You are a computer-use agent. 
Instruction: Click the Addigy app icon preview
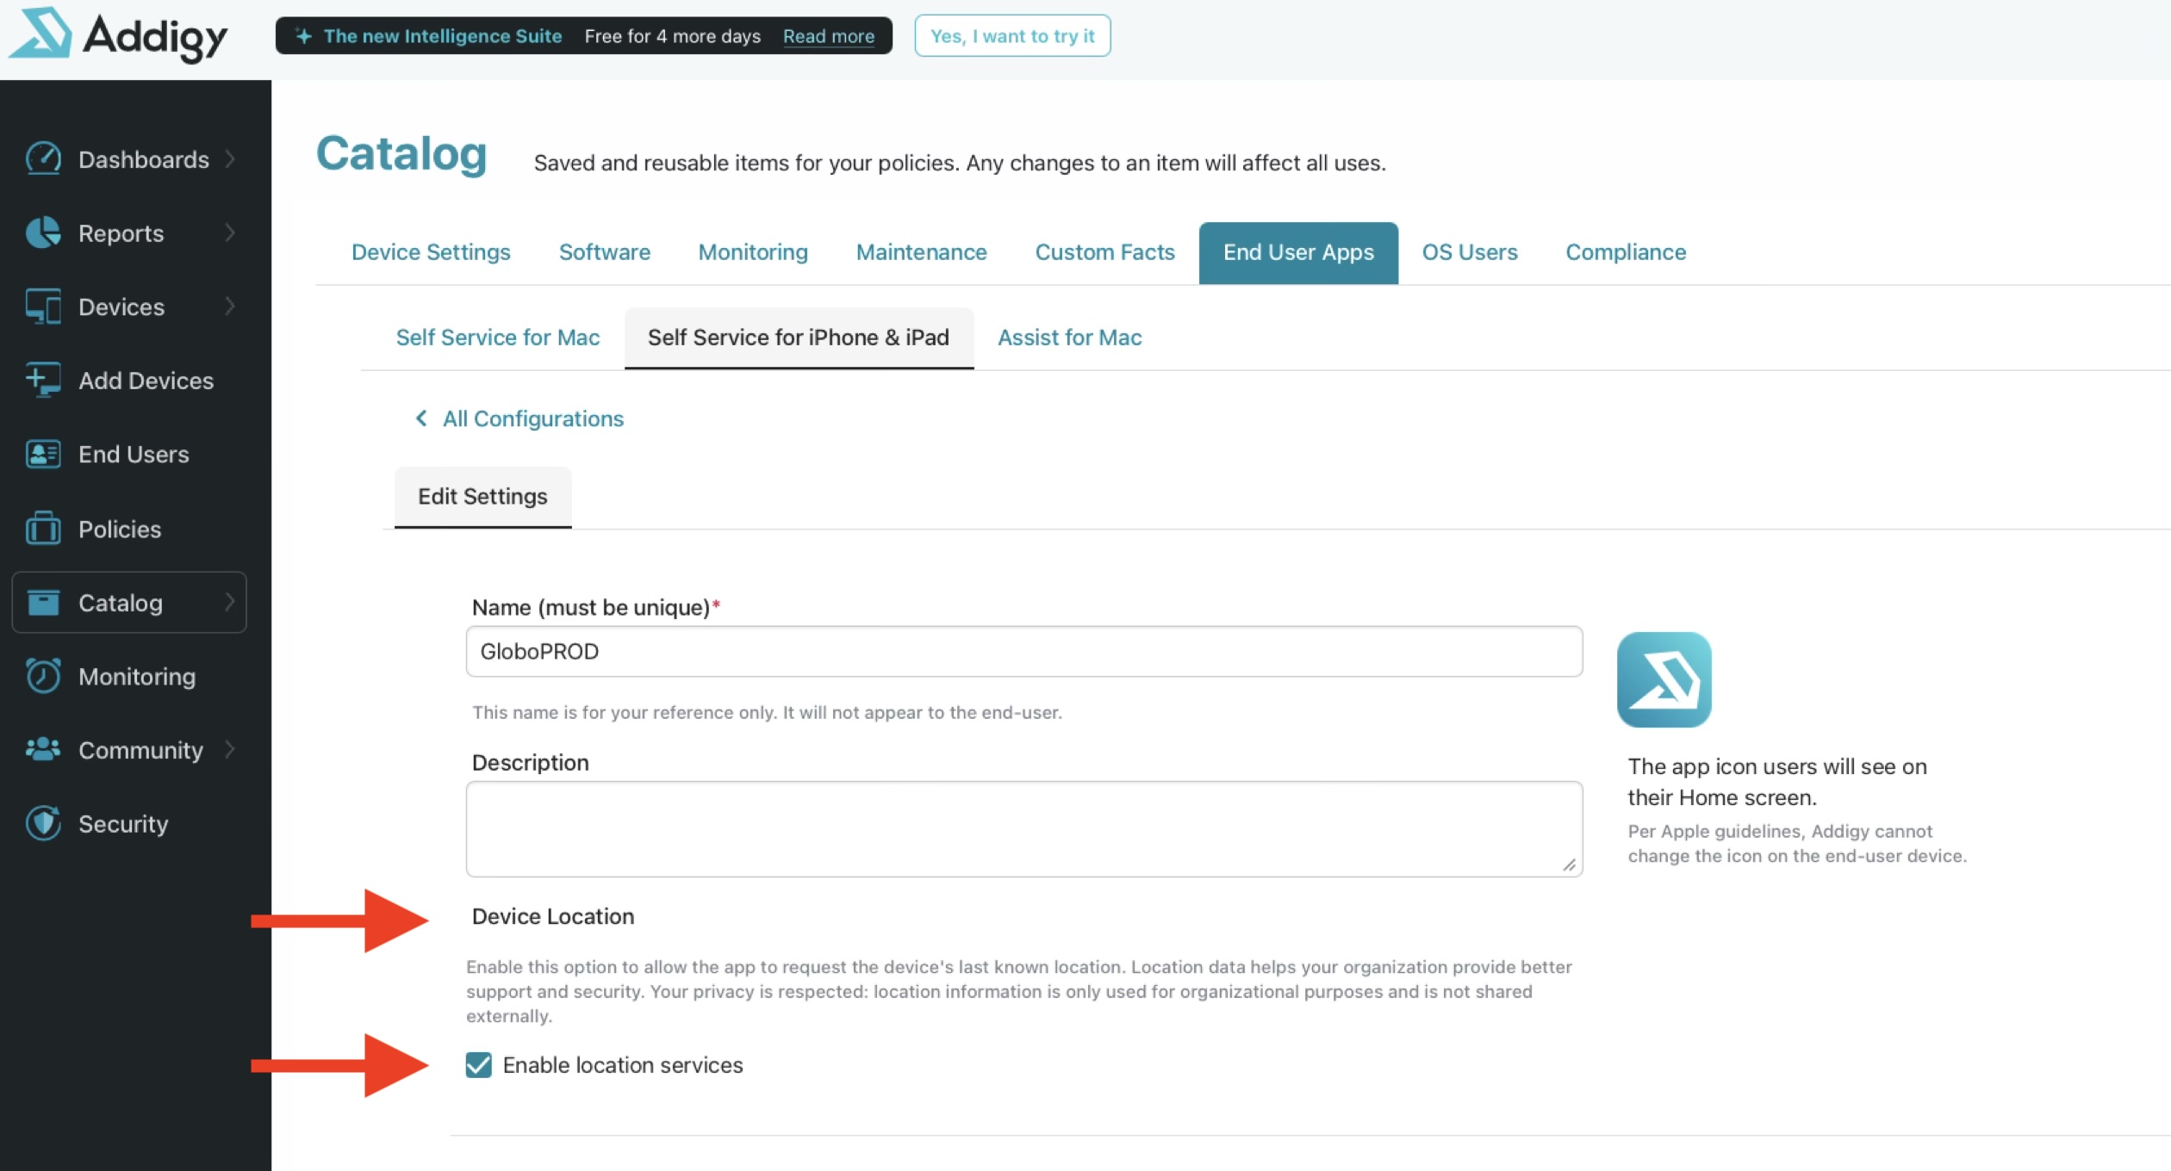coord(1664,679)
